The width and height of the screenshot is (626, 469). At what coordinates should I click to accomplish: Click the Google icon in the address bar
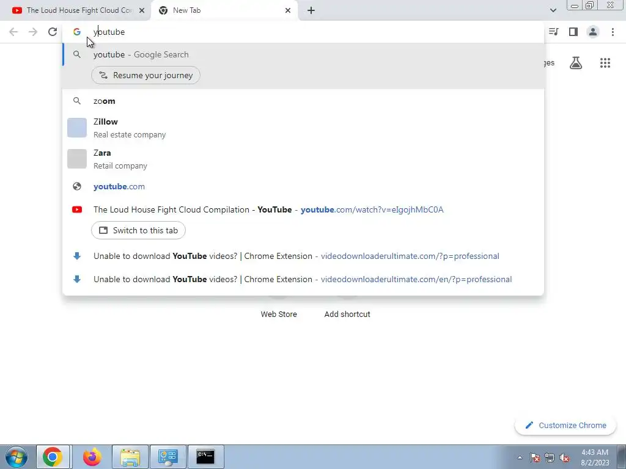click(77, 32)
